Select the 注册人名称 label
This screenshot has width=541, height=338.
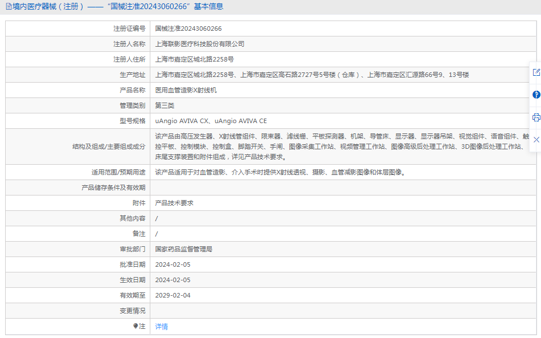(x=129, y=44)
